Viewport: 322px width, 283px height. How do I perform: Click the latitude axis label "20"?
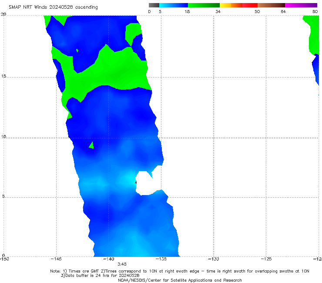click(x=3, y=14)
